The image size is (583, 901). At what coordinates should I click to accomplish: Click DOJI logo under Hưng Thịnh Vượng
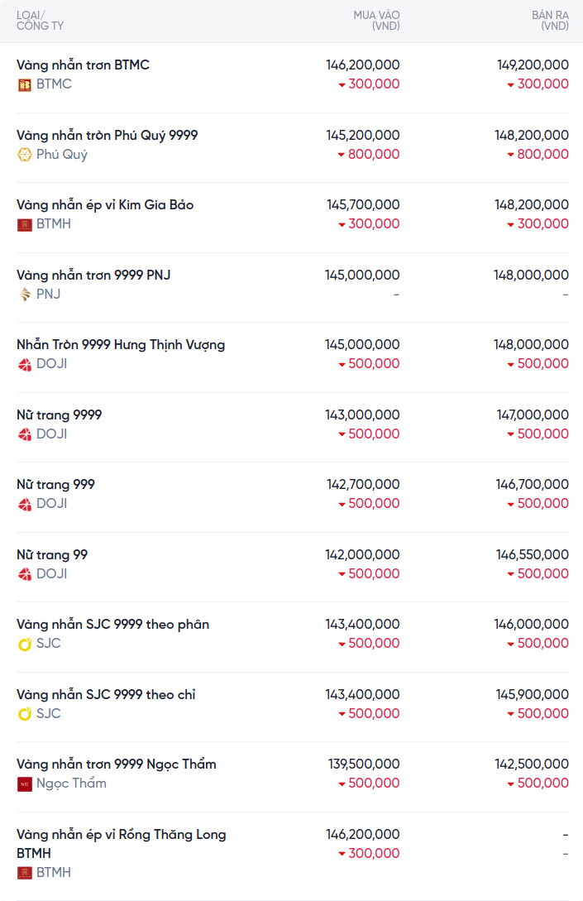[25, 364]
